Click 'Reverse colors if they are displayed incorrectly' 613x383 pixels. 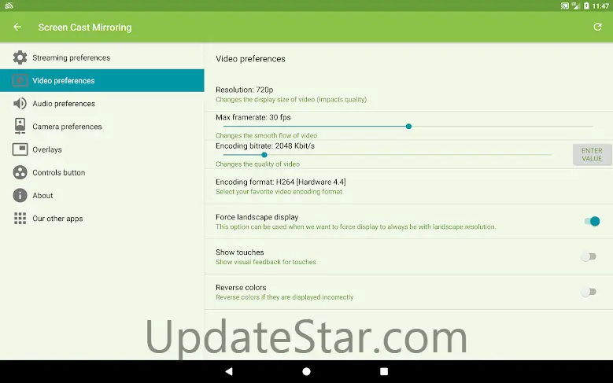pyautogui.click(x=285, y=297)
